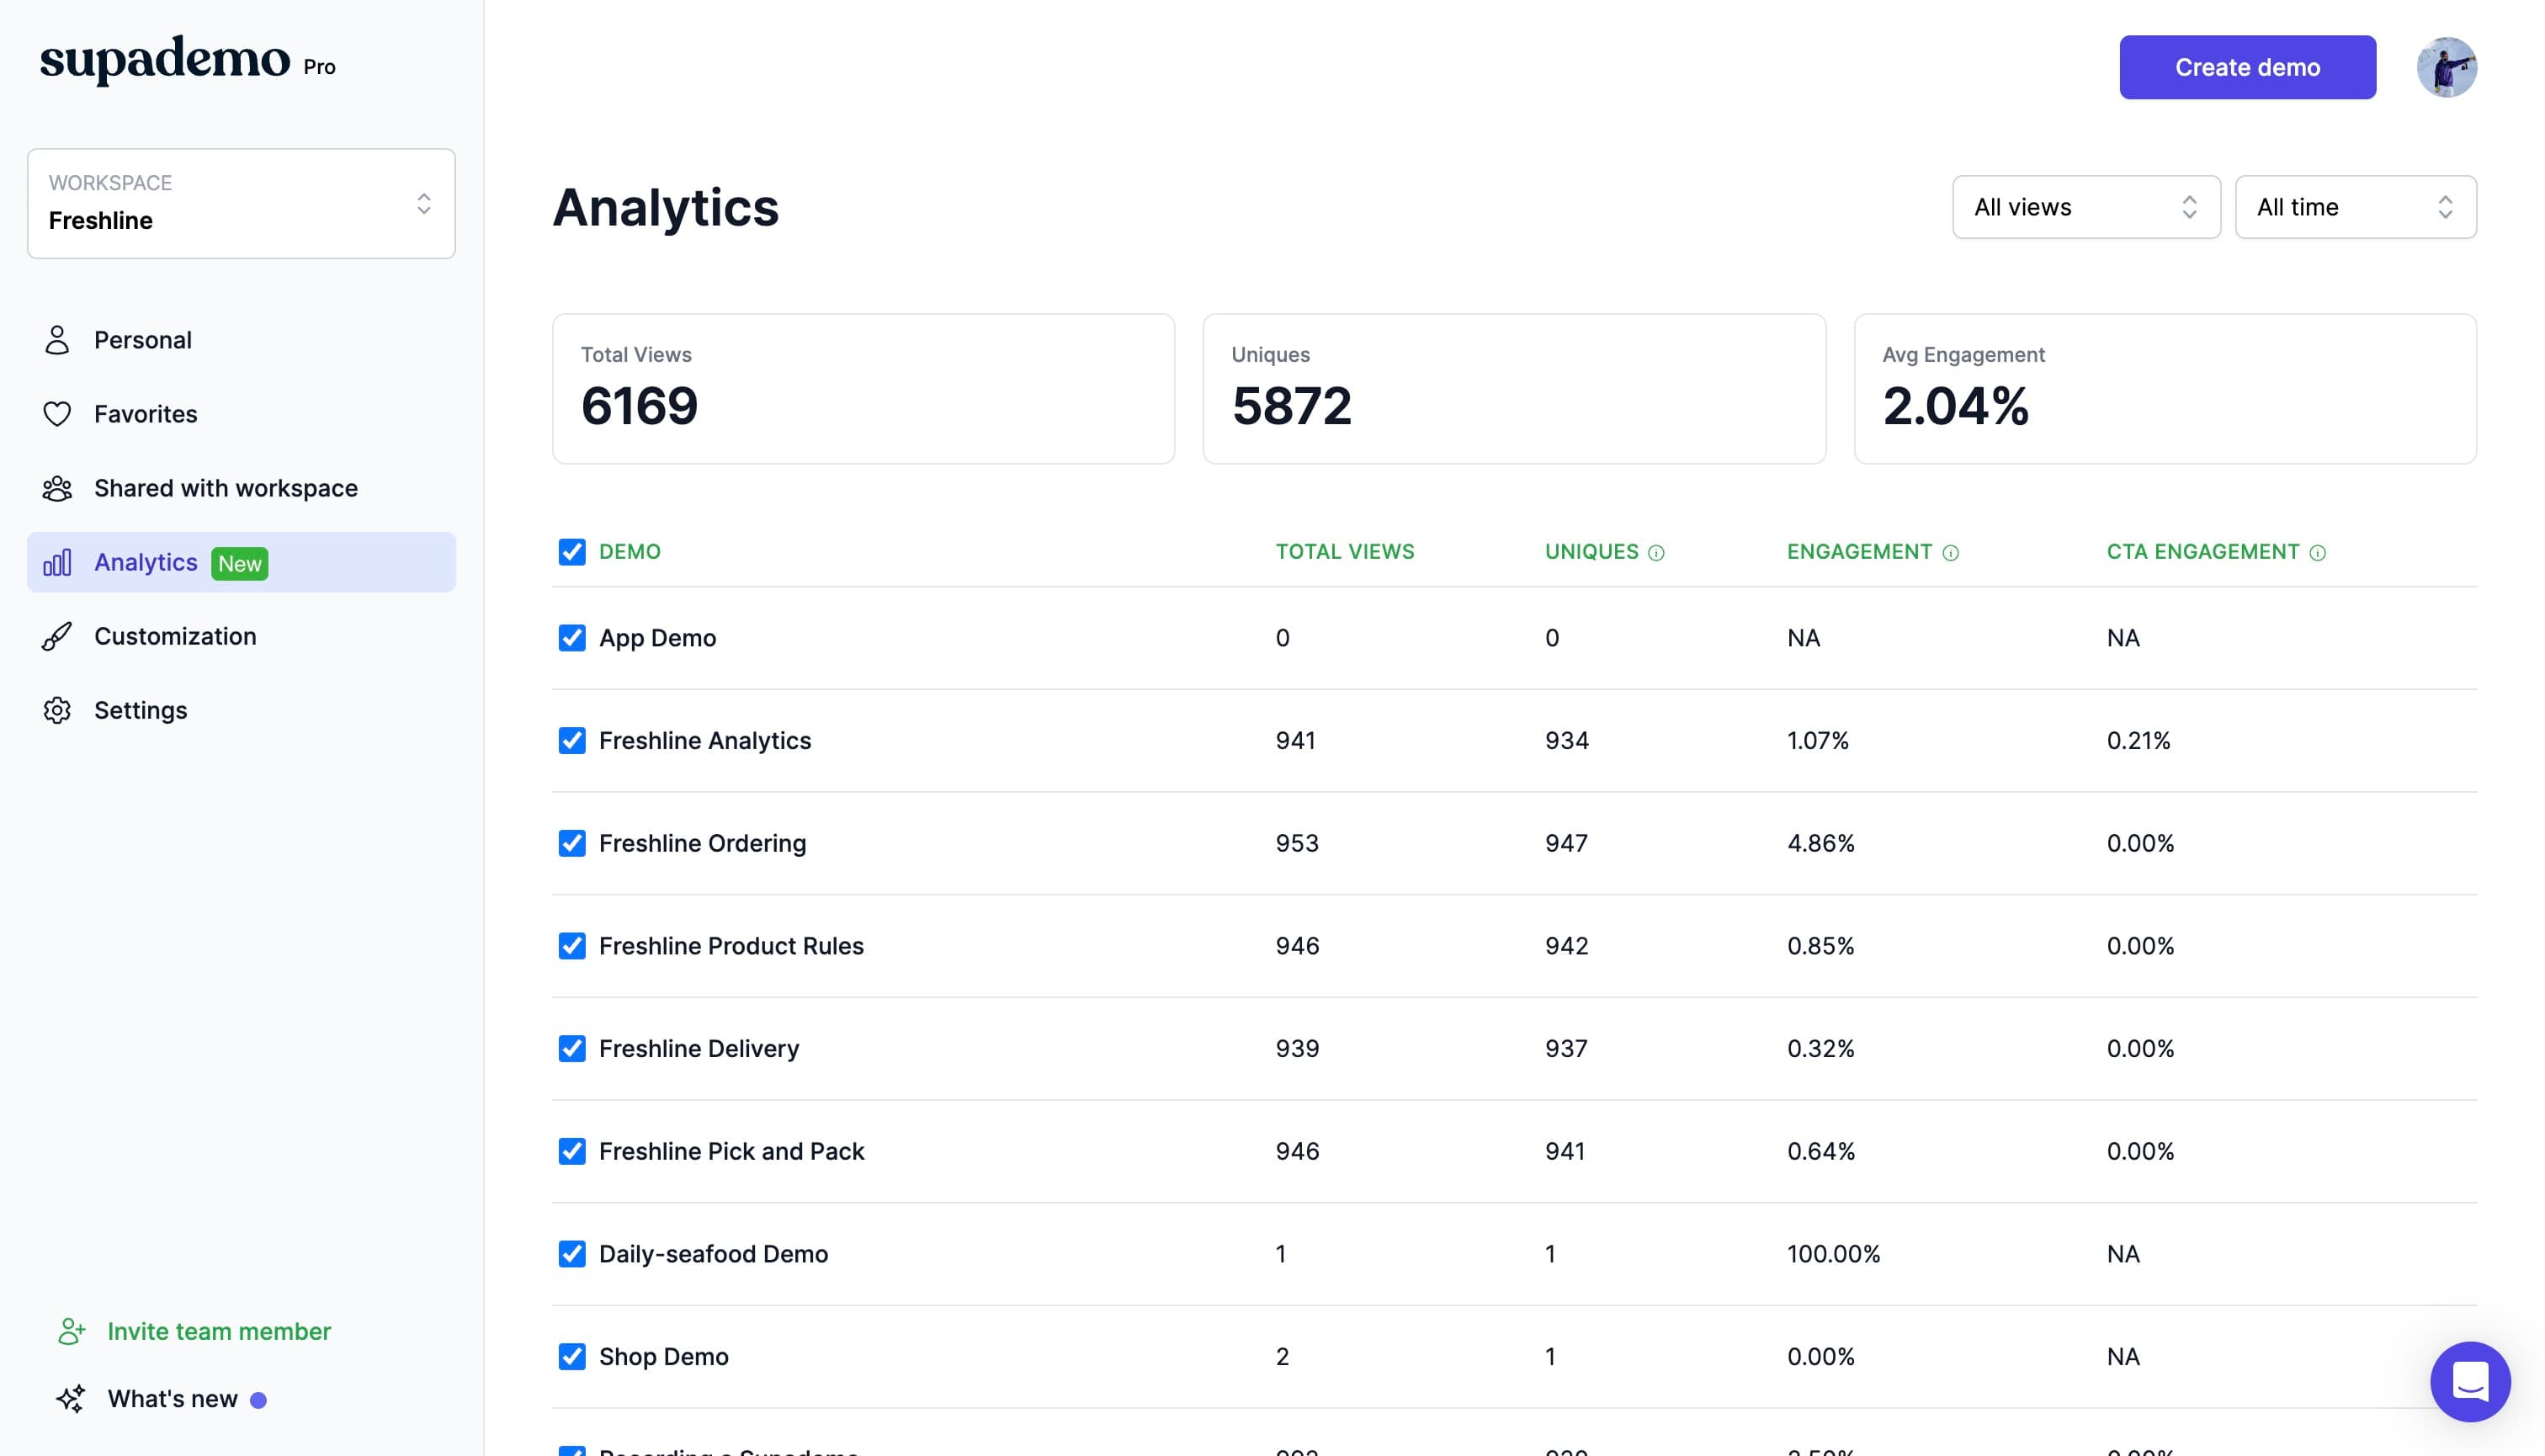Uncheck the App Demo checkbox
Viewport: 2545px width, 1456px height.
coord(572,638)
